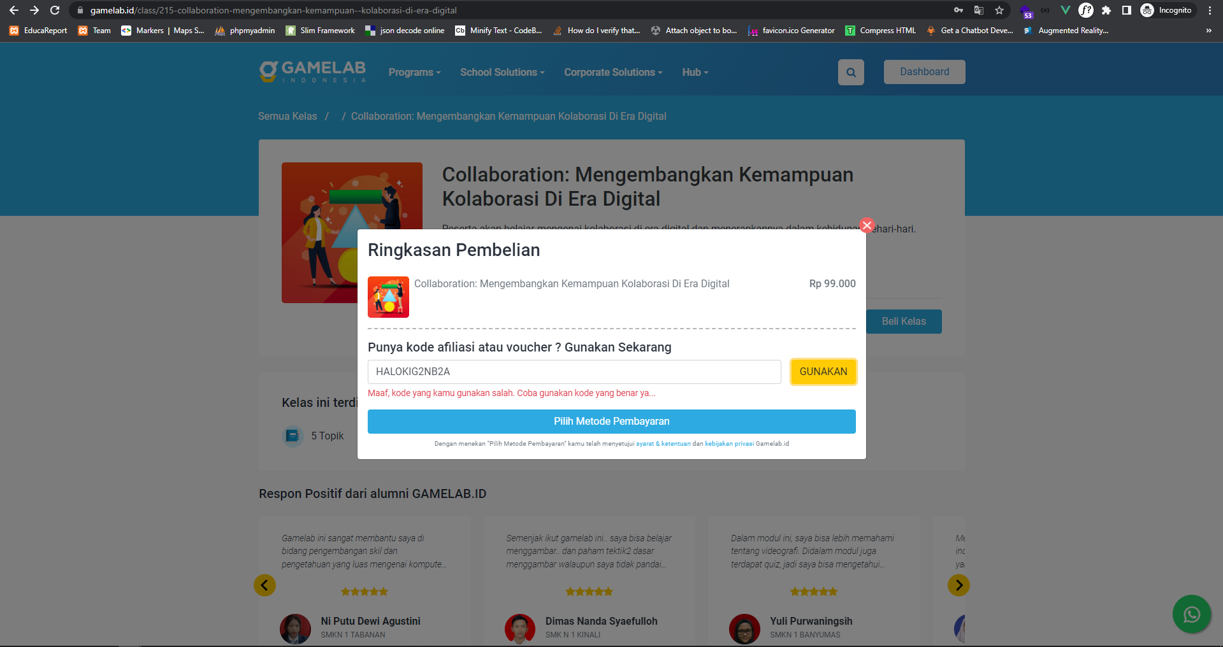Image resolution: width=1223 pixels, height=647 pixels.
Task: Expand School Solutions dropdown
Action: click(x=502, y=73)
